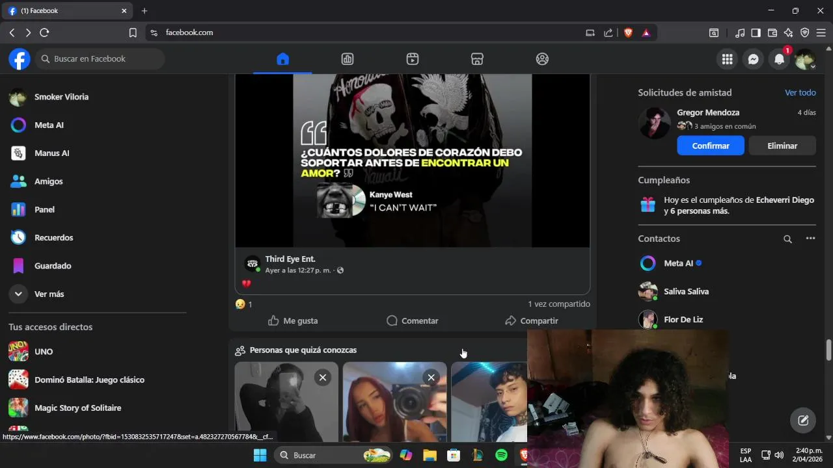Open Third Eye Ent. page link

coord(290,259)
